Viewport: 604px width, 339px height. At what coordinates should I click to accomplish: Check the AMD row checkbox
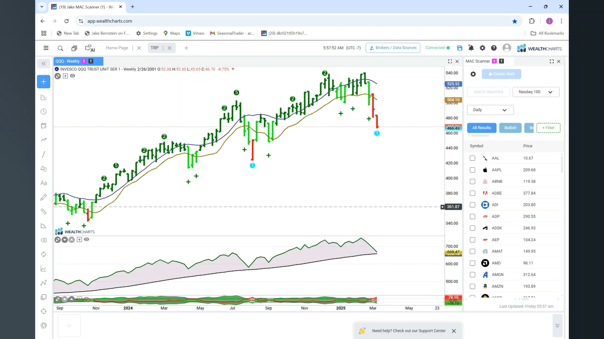coord(473,263)
